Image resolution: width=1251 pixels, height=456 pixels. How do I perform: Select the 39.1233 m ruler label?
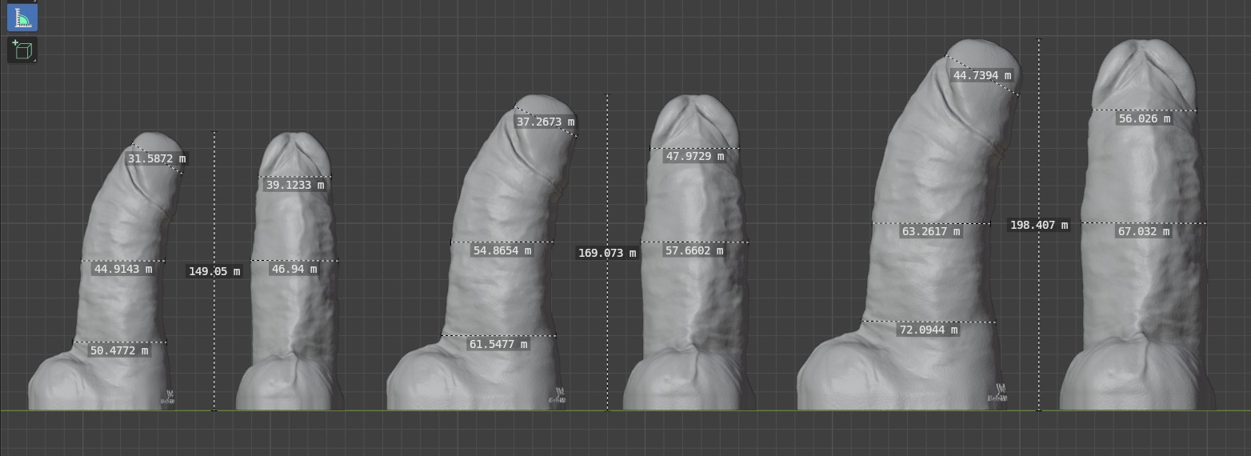point(295,185)
